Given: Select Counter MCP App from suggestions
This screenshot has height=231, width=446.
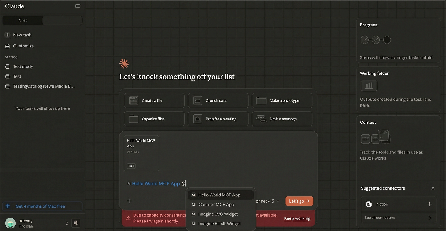Looking at the screenshot, I should point(221,204).
